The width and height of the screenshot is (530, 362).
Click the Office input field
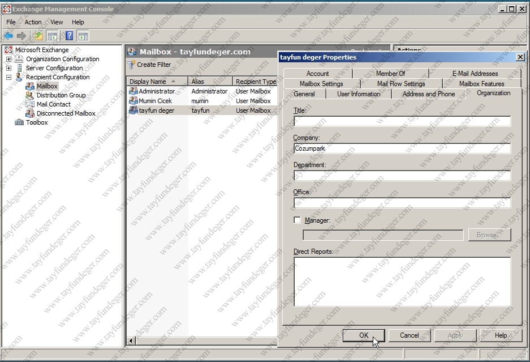402,202
